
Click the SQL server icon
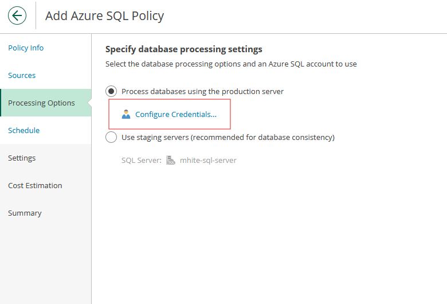(x=171, y=161)
